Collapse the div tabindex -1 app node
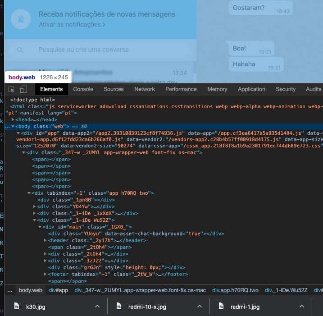Image resolution: width=323 pixels, height=316 pixels. click(x=29, y=193)
